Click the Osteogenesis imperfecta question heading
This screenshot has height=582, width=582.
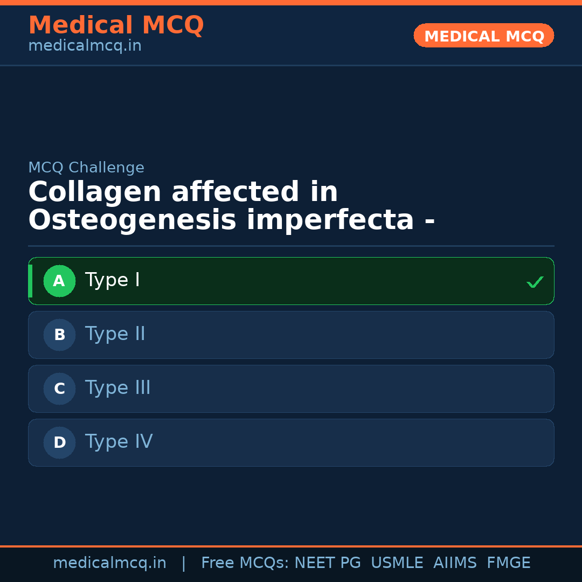pos(232,206)
